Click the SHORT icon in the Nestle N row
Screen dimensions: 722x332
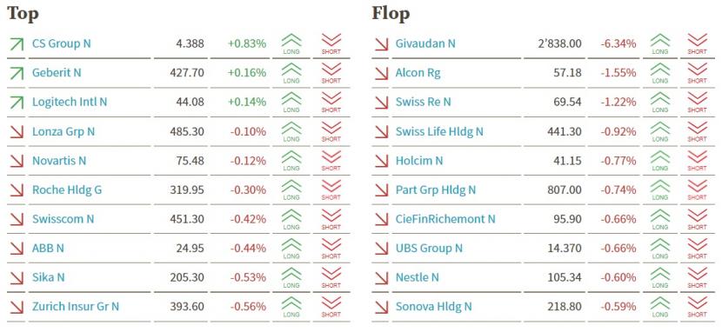pyautogui.click(x=697, y=278)
